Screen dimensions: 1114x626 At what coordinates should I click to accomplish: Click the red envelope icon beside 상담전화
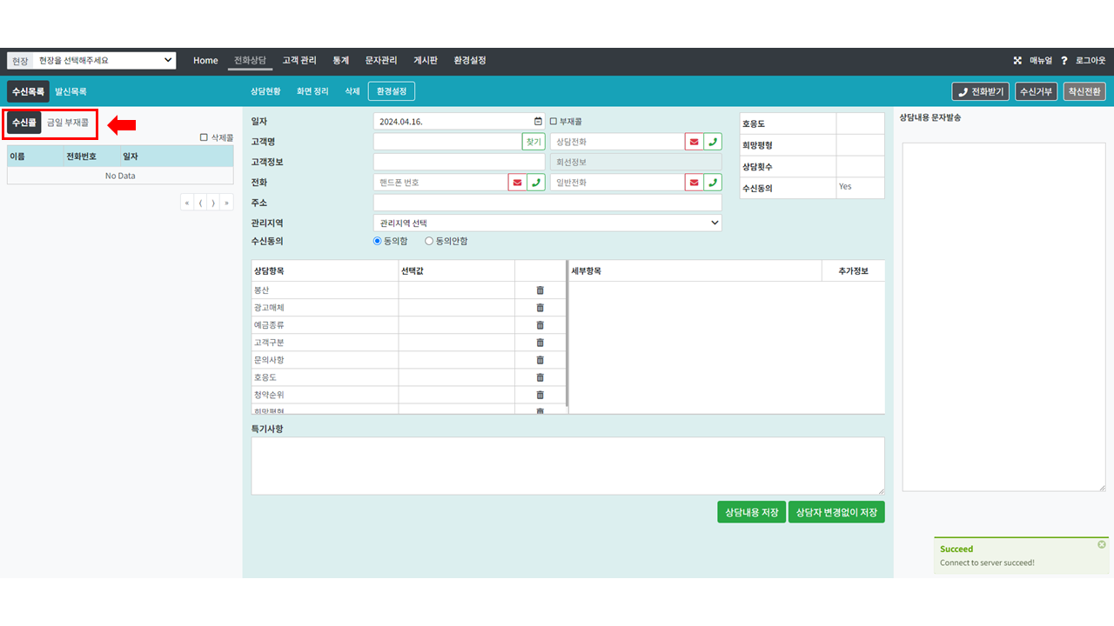694,142
